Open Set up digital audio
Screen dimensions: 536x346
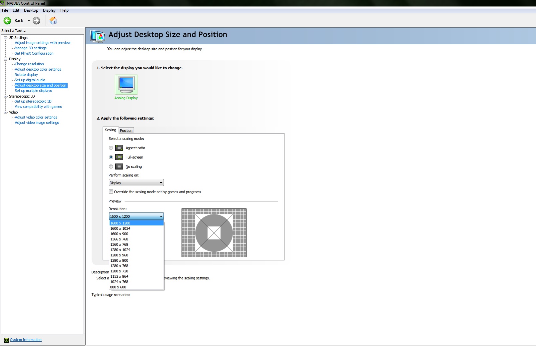point(30,80)
